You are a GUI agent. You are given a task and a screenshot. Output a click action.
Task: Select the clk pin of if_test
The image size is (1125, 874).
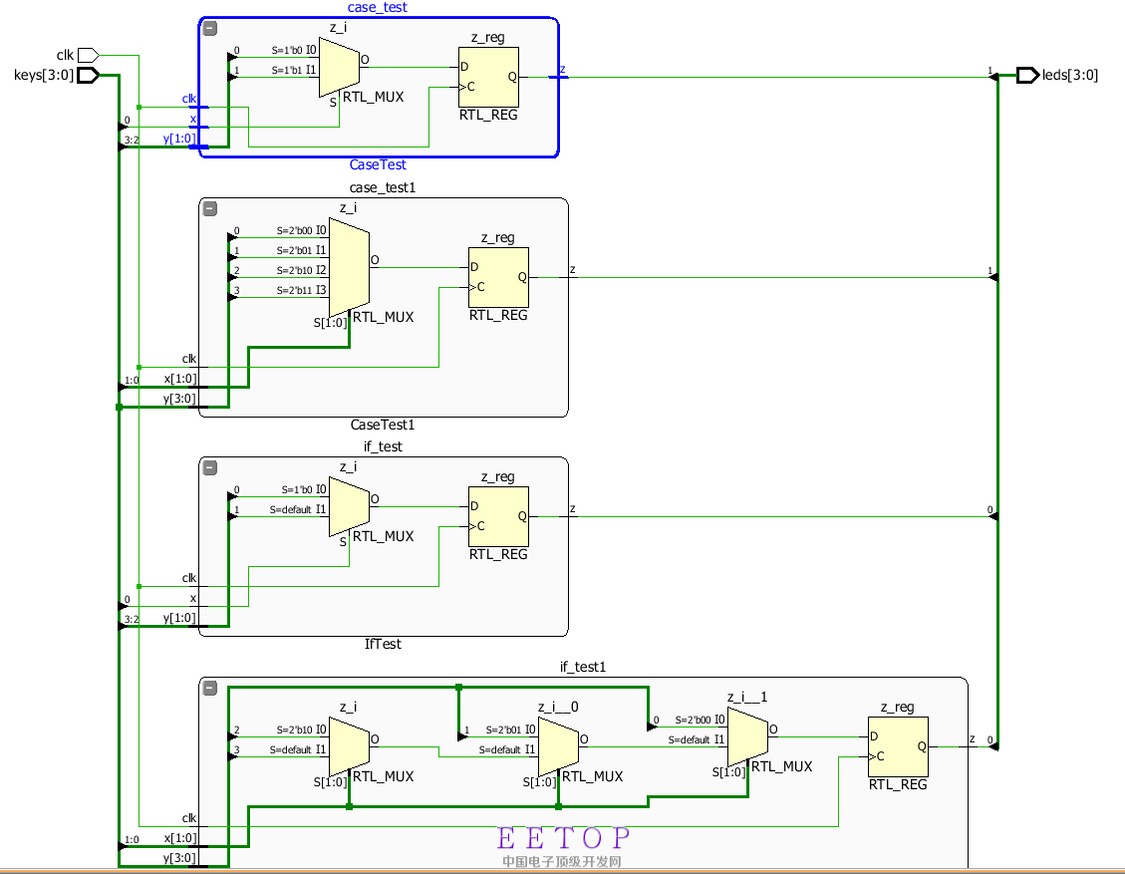[189, 578]
